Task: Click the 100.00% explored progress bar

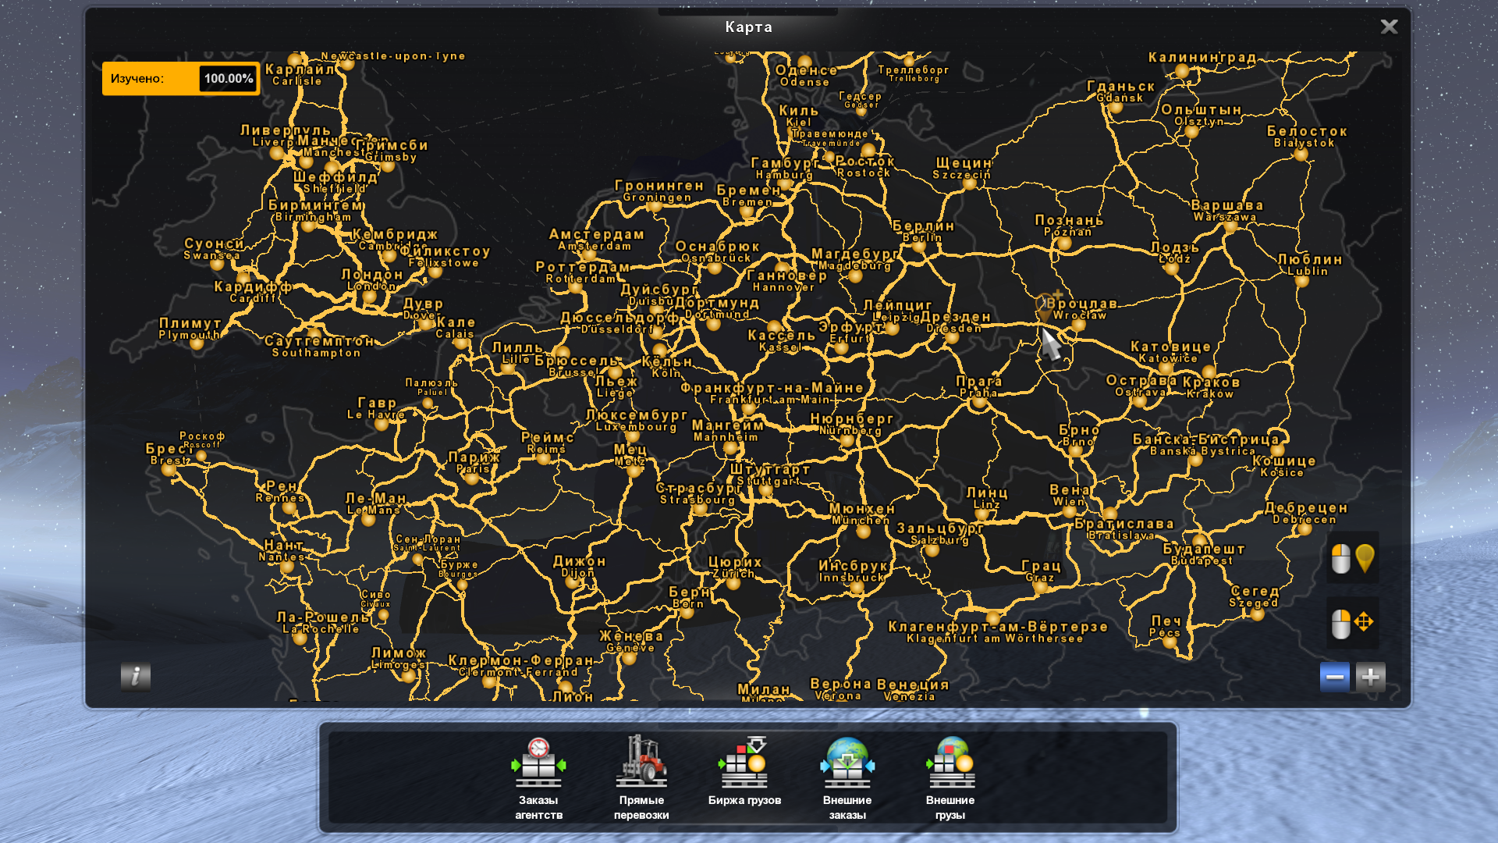Action: click(x=228, y=78)
